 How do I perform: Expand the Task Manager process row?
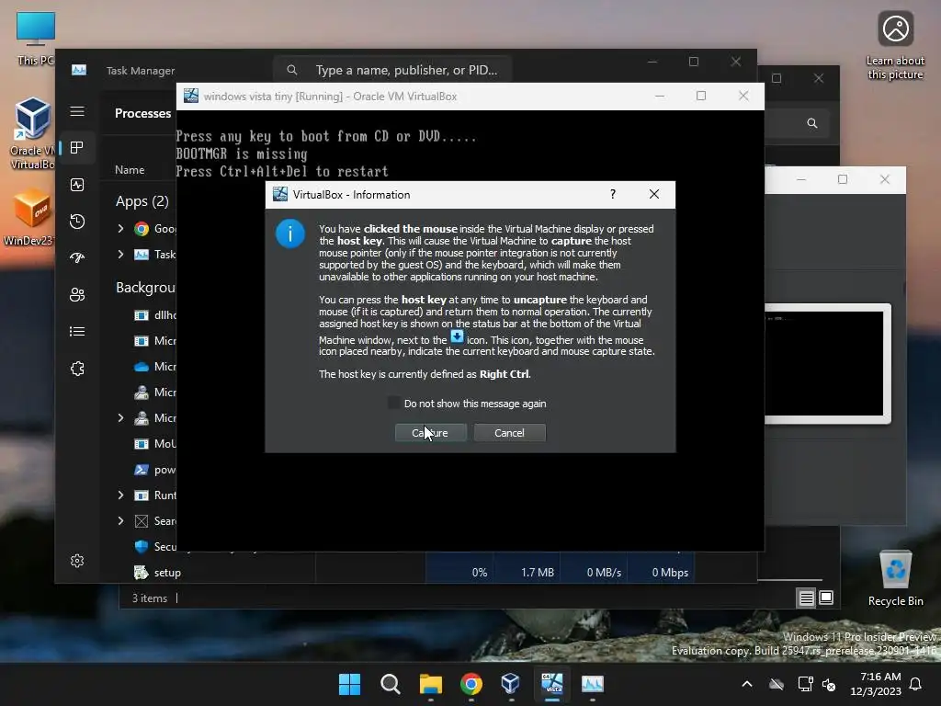tap(120, 255)
